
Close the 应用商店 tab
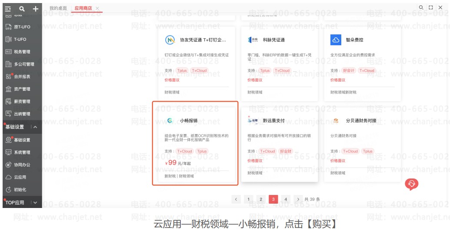tap(97, 8)
